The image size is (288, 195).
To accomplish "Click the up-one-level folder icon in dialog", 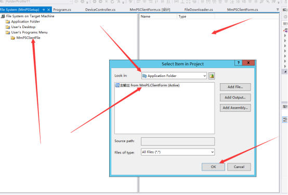I will click(212, 76).
